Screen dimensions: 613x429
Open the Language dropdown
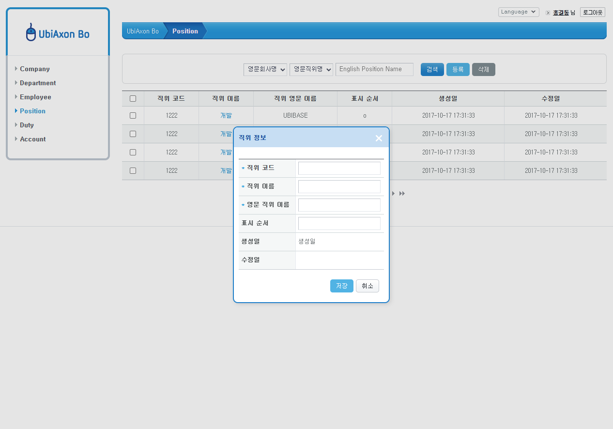(x=519, y=12)
